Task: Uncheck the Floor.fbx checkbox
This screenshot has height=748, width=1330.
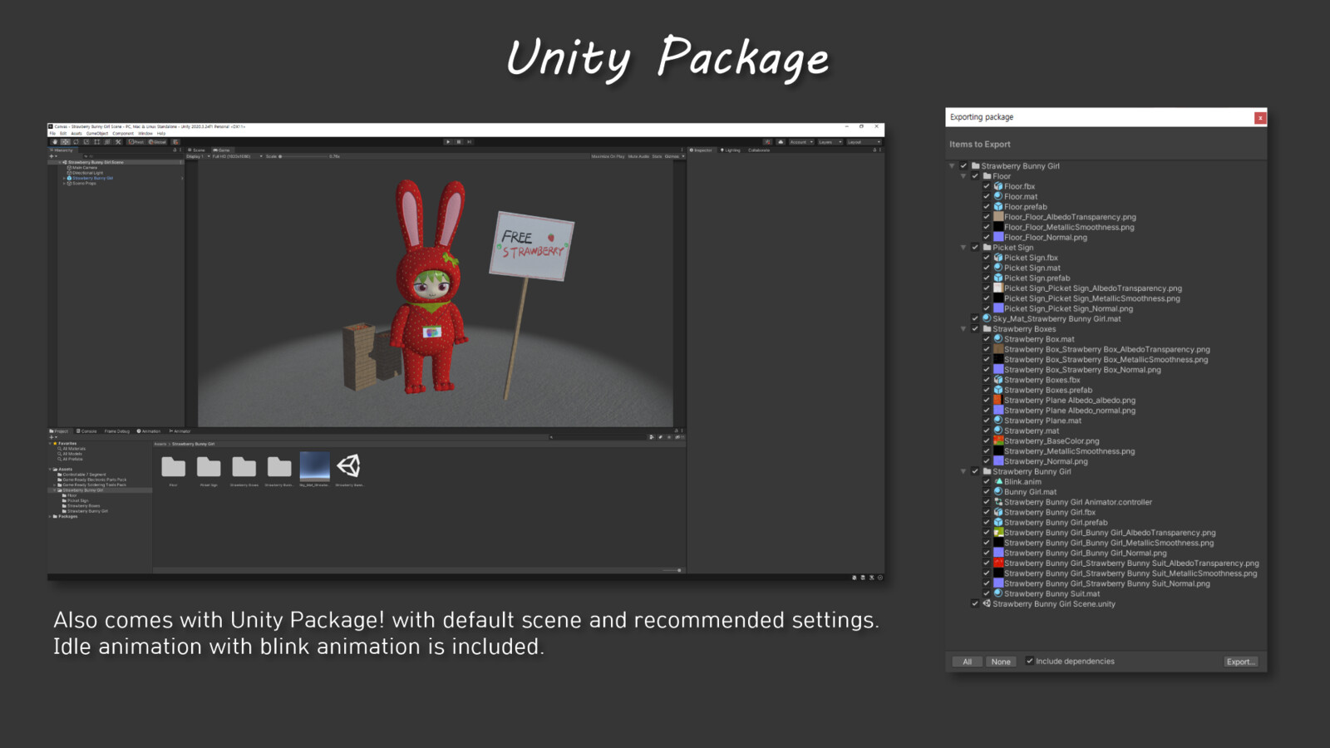Action: click(987, 186)
